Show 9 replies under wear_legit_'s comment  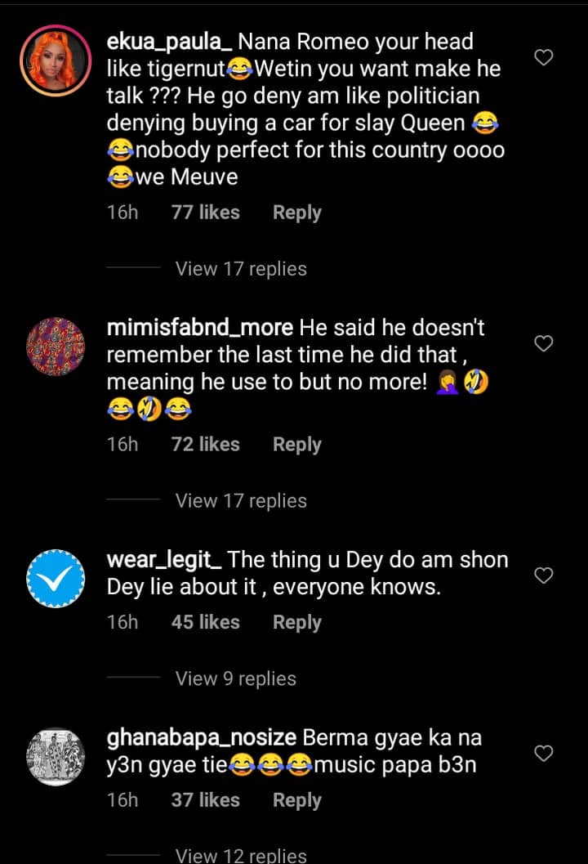click(x=236, y=678)
